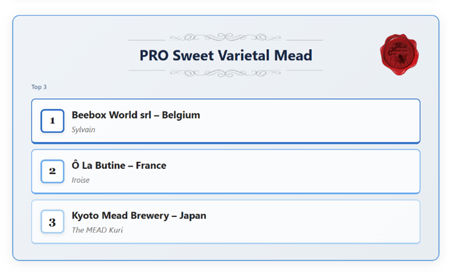Viewport: 454px width, 272px height.
Task: Click the ornamental flourish below the title
Action: click(225, 73)
